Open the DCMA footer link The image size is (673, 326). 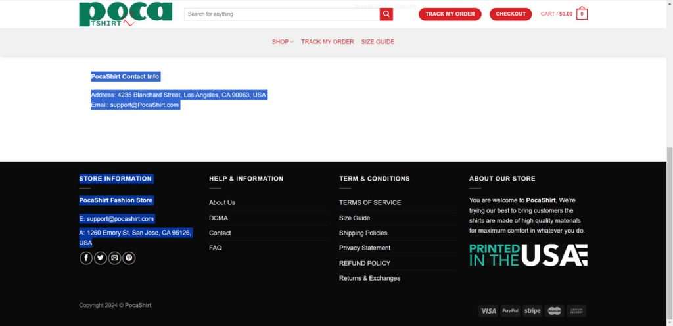pos(218,218)
